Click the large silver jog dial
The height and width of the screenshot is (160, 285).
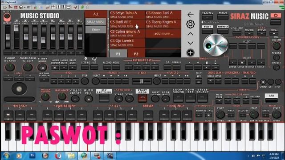216,45
